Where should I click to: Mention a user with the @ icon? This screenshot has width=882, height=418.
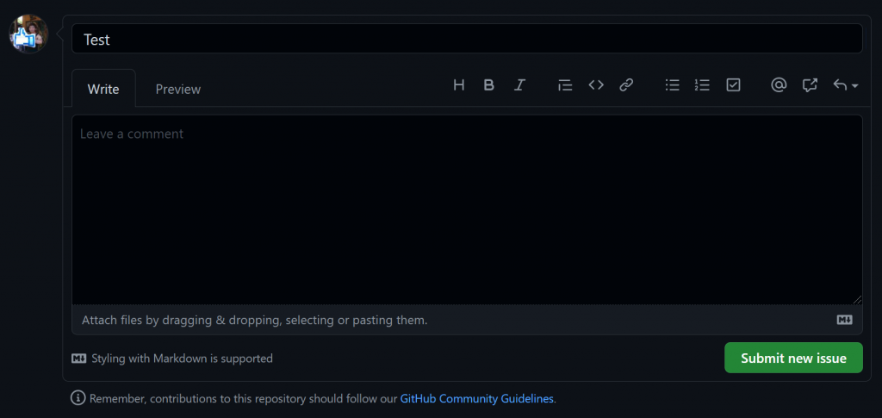click(x=779, y=84)
